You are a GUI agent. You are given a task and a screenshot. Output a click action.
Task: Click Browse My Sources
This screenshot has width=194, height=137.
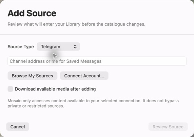[33, 76]
